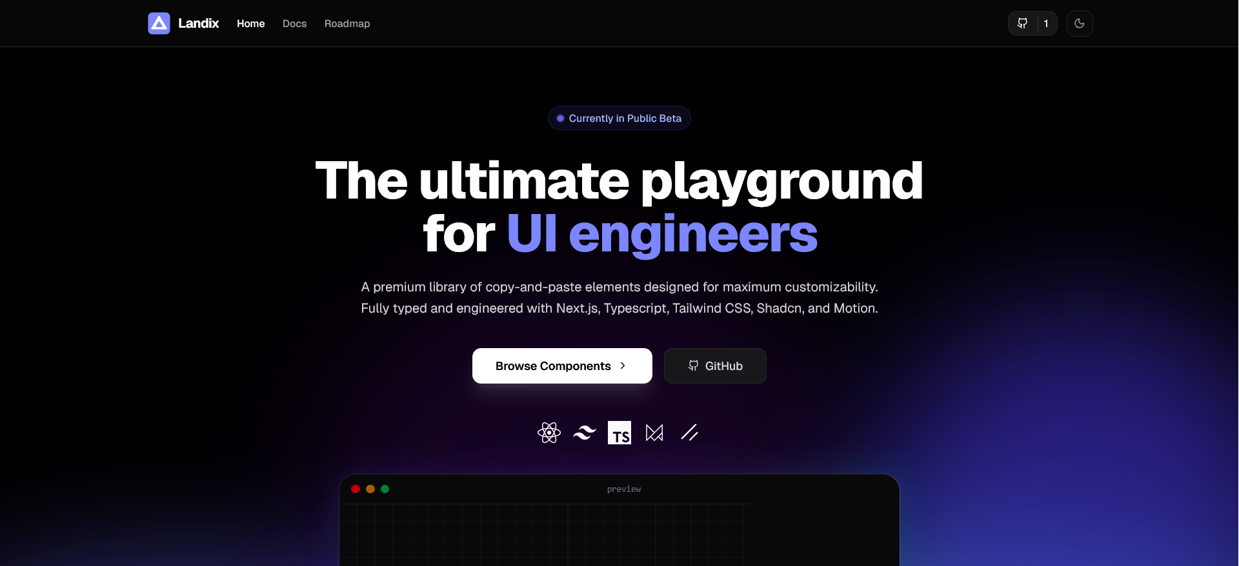Click the orange dot in preview window
Image resolution: width=1239 pixels, height=566 pixels.
tap(370, 489)
